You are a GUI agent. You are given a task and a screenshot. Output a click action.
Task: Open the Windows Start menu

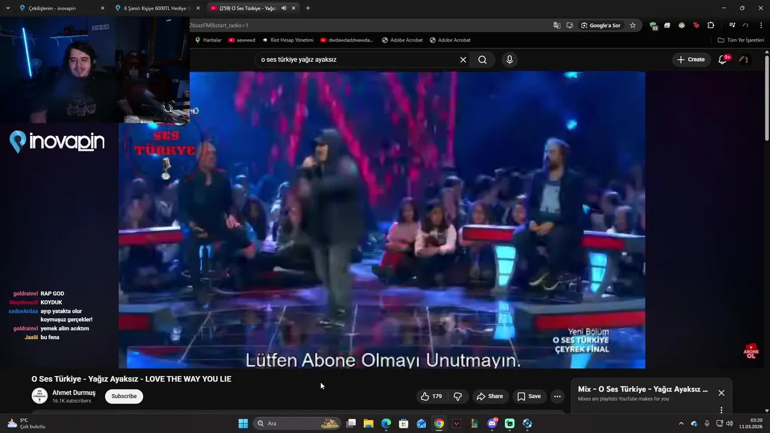pos(243,423)
